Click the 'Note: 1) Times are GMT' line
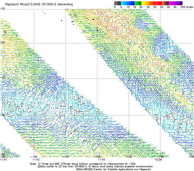 (x=83, y=164)
